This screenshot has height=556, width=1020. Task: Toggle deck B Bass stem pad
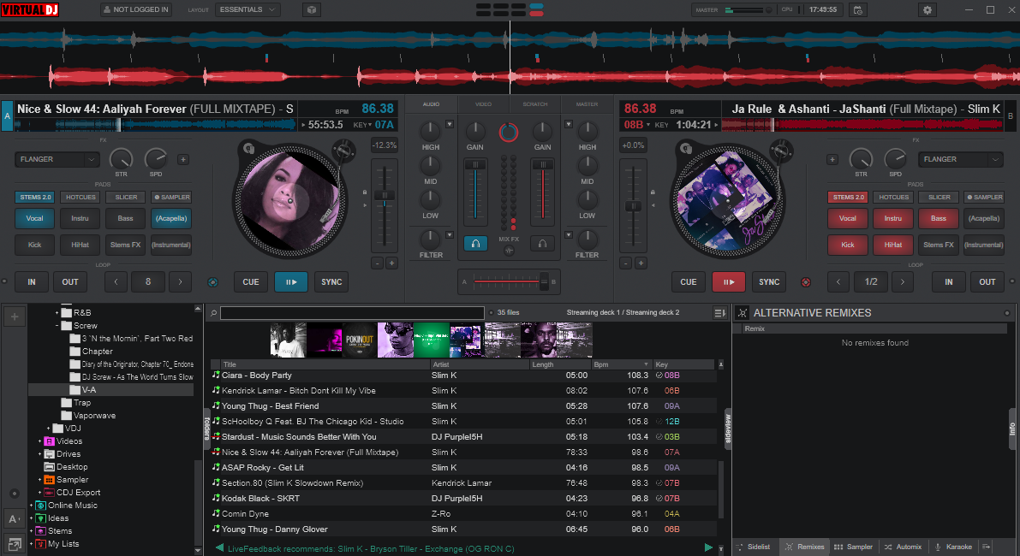click(938, 218)
